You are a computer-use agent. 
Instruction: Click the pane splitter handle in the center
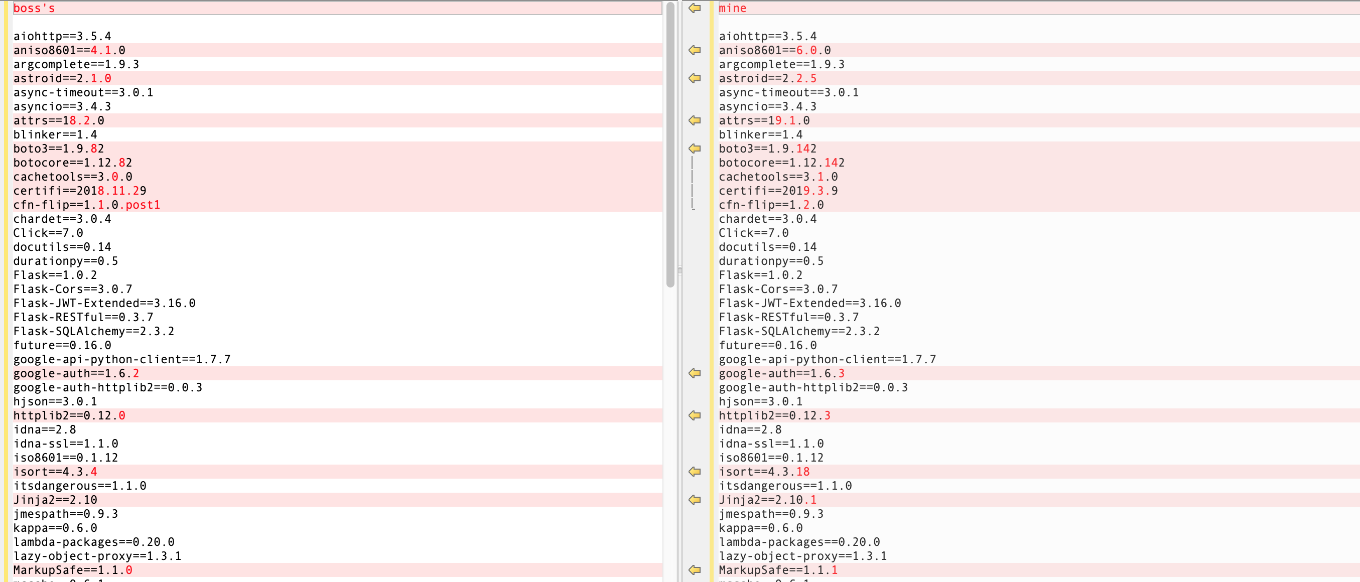[679, 271]
